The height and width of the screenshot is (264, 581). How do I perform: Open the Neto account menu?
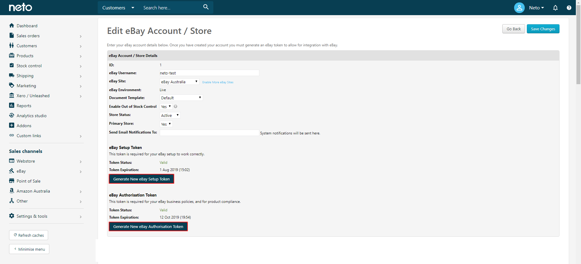pos(536,8)
